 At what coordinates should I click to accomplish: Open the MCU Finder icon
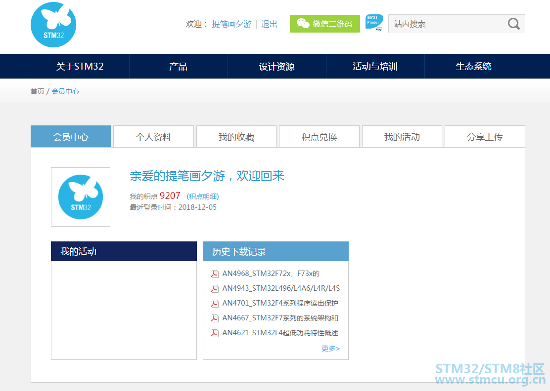pos(374,23)
